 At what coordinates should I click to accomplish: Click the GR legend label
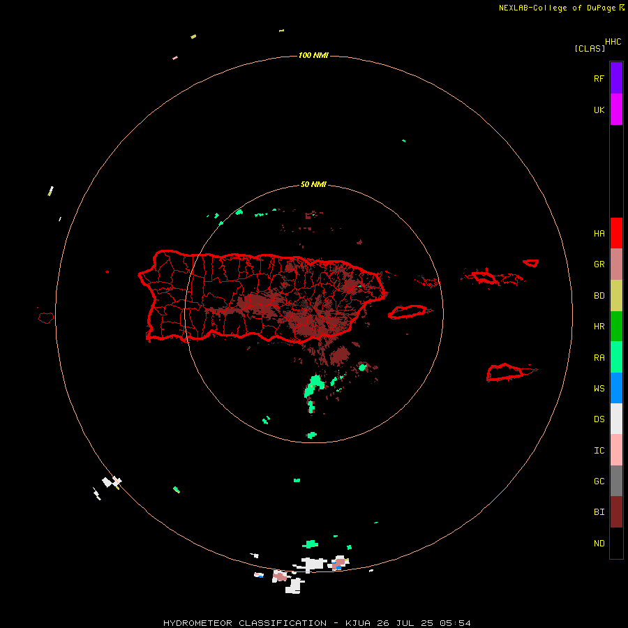tap(599, 264)
